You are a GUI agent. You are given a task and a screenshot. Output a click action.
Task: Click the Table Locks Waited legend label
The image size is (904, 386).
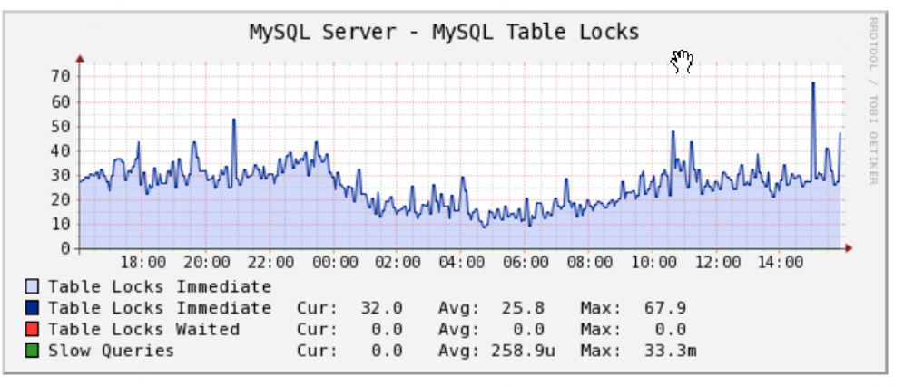pyautogui.click(x=143, y=329)
